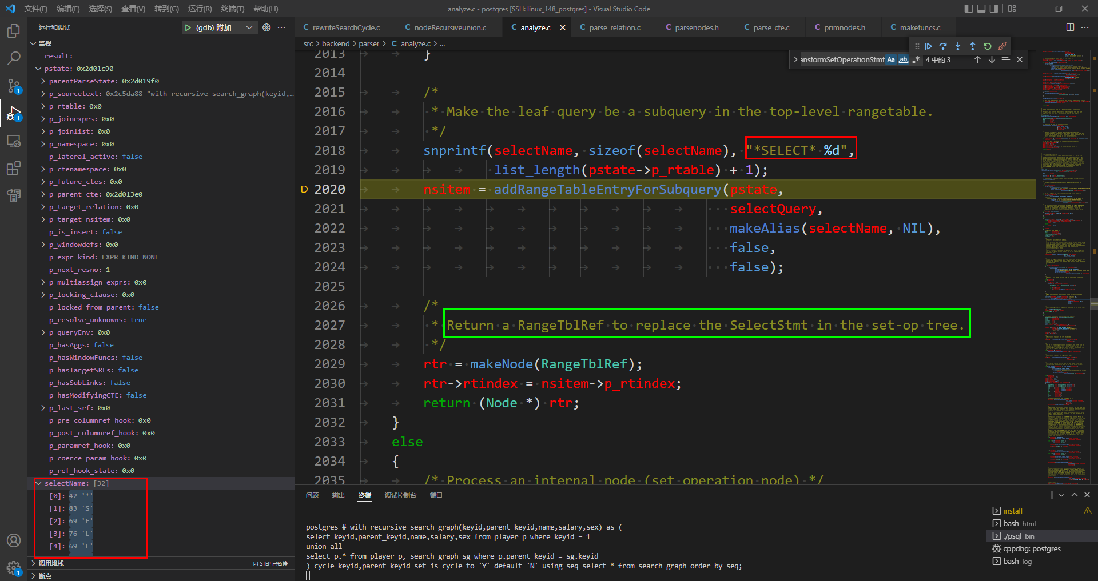The height and width of the screenshot is (581, 1098).
Task: Maximize the bottom panel size
Action: coord(1075,495)
